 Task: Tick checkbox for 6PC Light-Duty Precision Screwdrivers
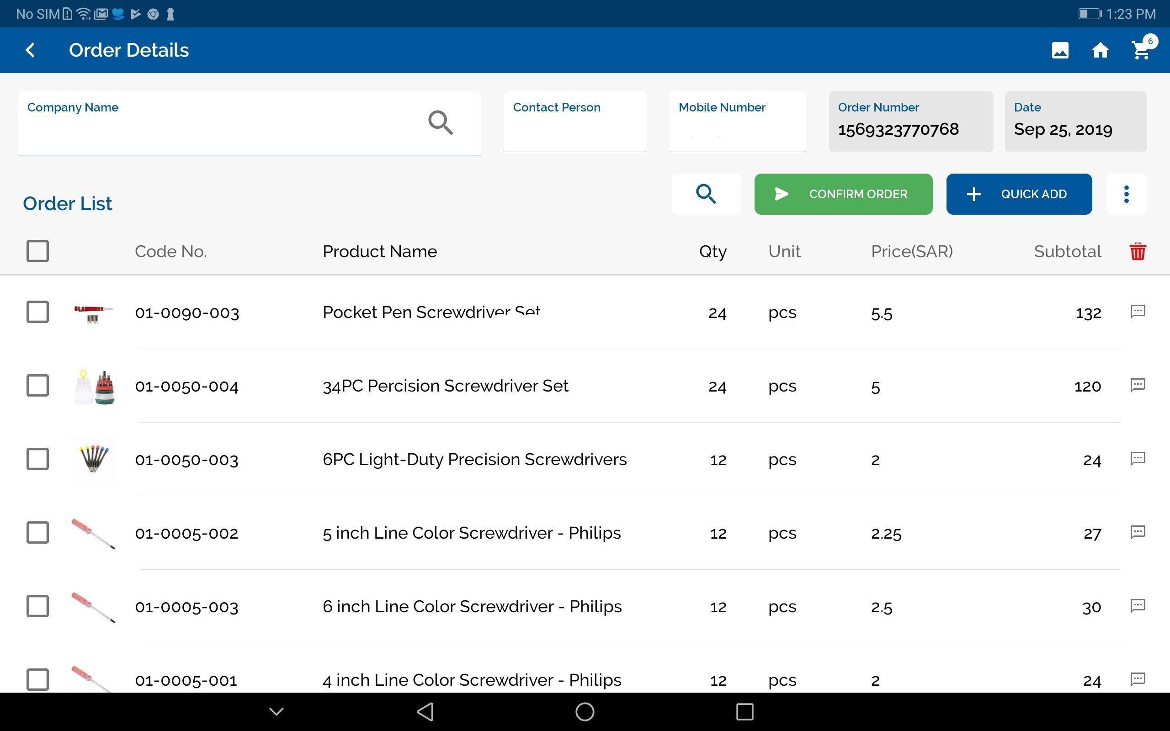pyautogui.click(x=38, y=459)
